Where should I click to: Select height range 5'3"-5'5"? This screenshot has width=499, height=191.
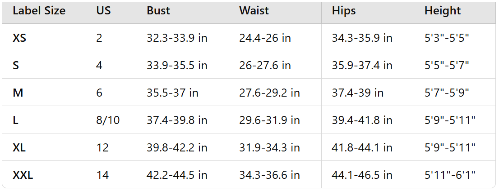(447, 38)
